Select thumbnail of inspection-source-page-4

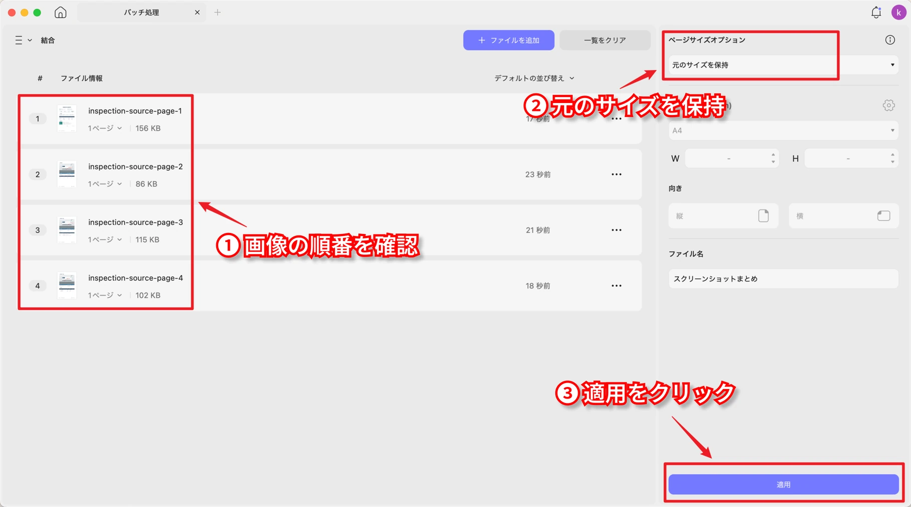(x=67, y=285)
